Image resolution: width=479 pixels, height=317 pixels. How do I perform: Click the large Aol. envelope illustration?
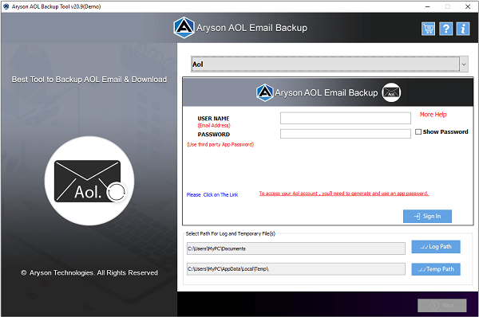pyautogui.click(x=89, y=181)
